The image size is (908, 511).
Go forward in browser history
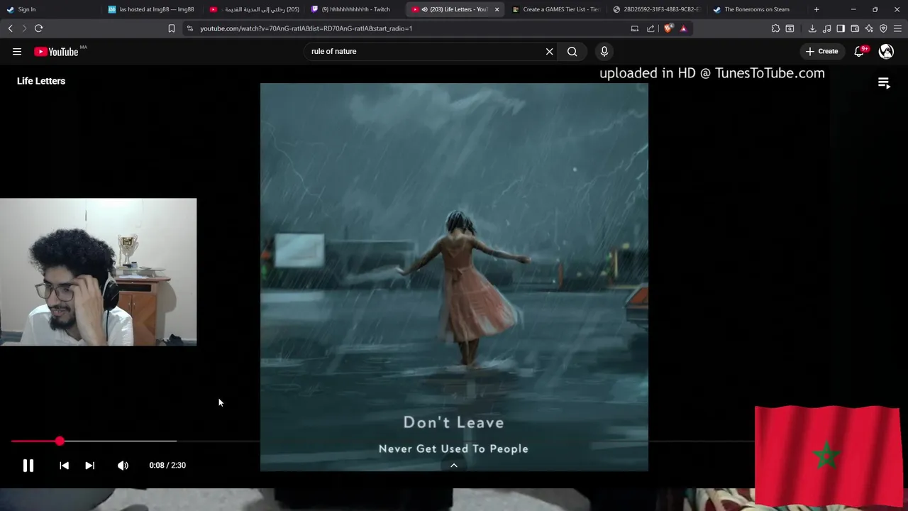click(24, 28)
